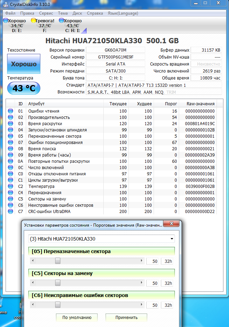Click status circle for 0C Число включений

10,167
